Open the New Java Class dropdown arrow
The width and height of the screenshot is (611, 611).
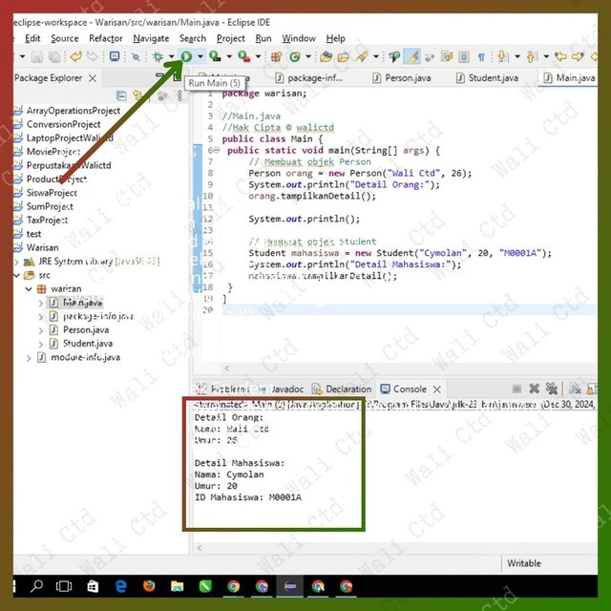308,57
